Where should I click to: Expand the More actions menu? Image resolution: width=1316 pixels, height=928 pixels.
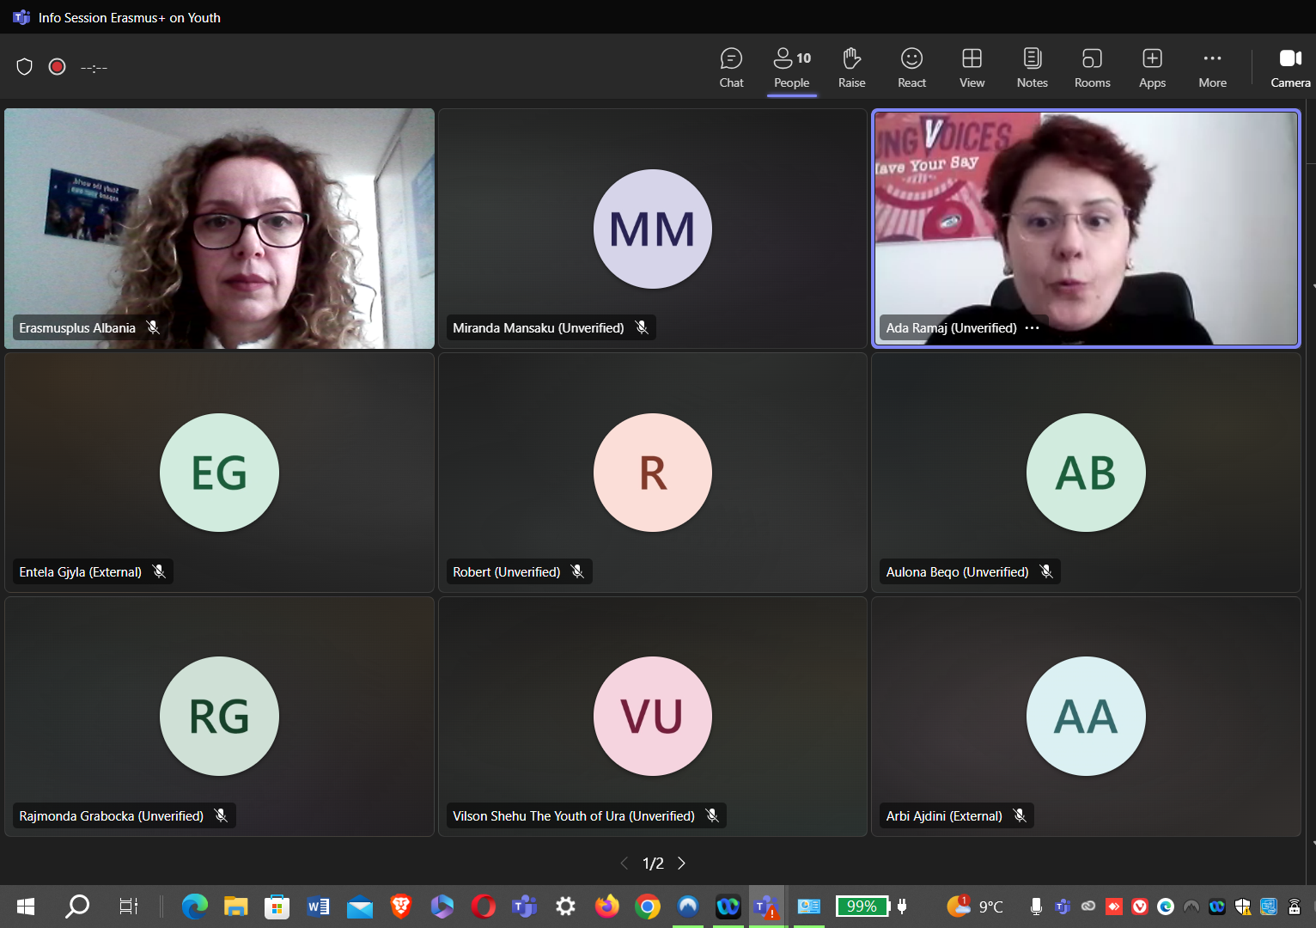coord(1212,68)
